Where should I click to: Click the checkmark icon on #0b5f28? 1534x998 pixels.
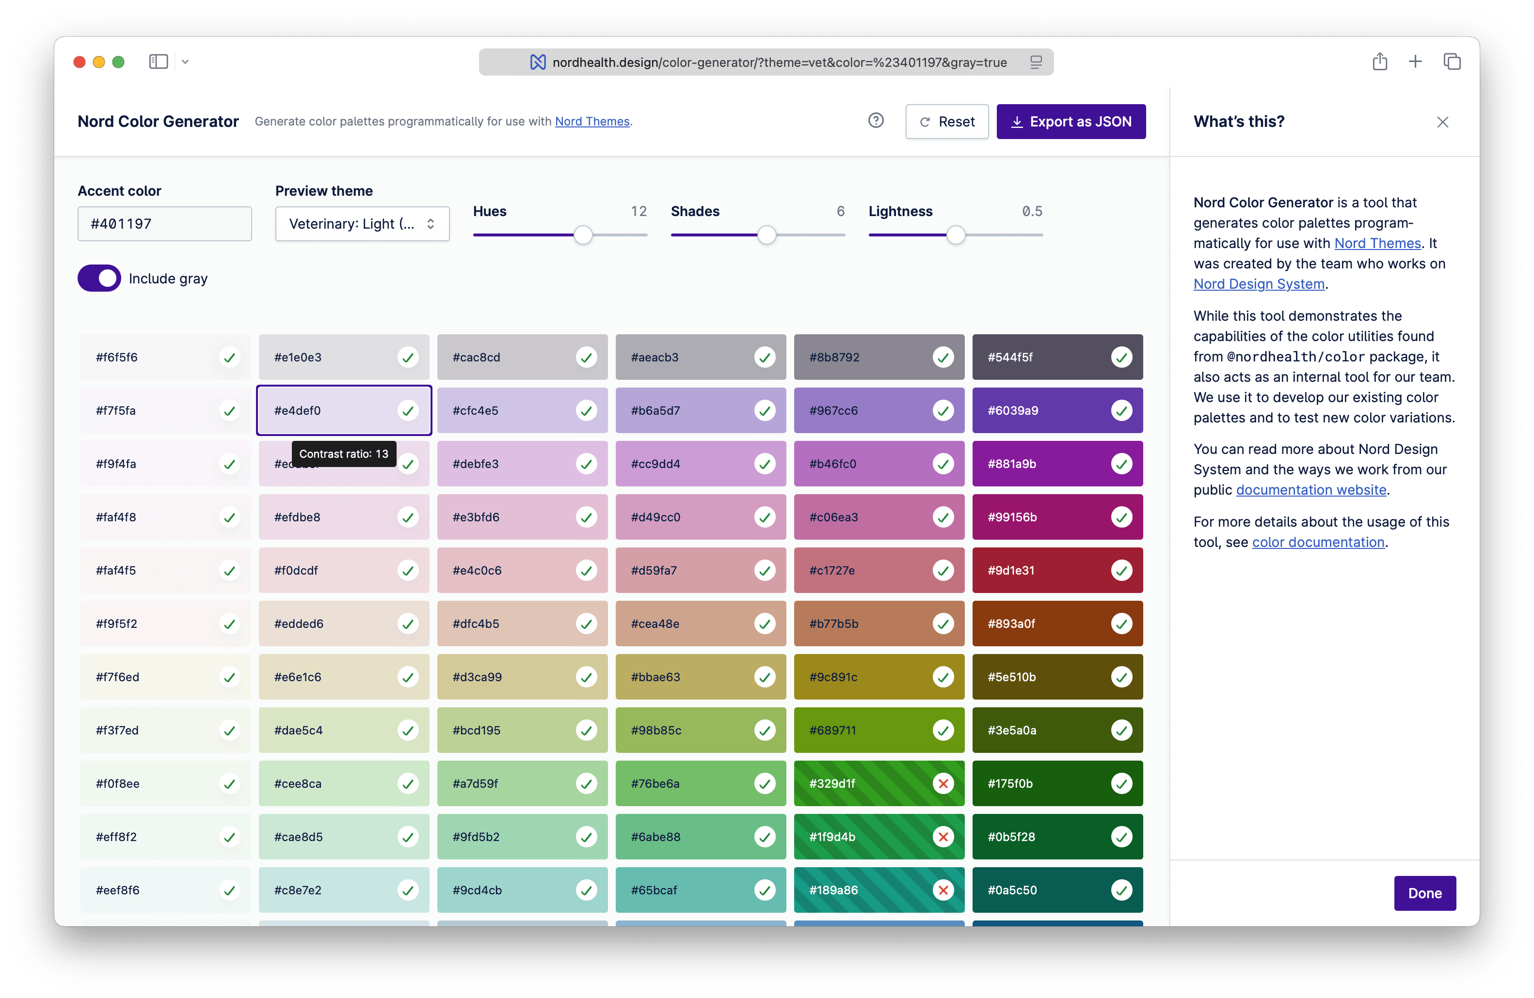click(1121, 837)
